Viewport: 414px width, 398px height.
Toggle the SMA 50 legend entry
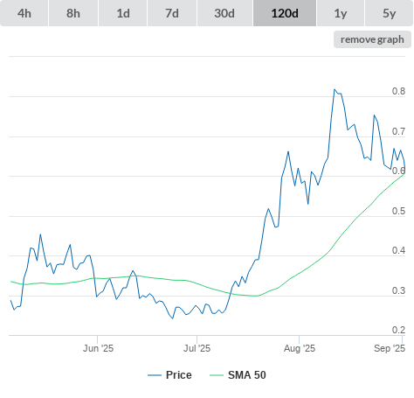247,375
